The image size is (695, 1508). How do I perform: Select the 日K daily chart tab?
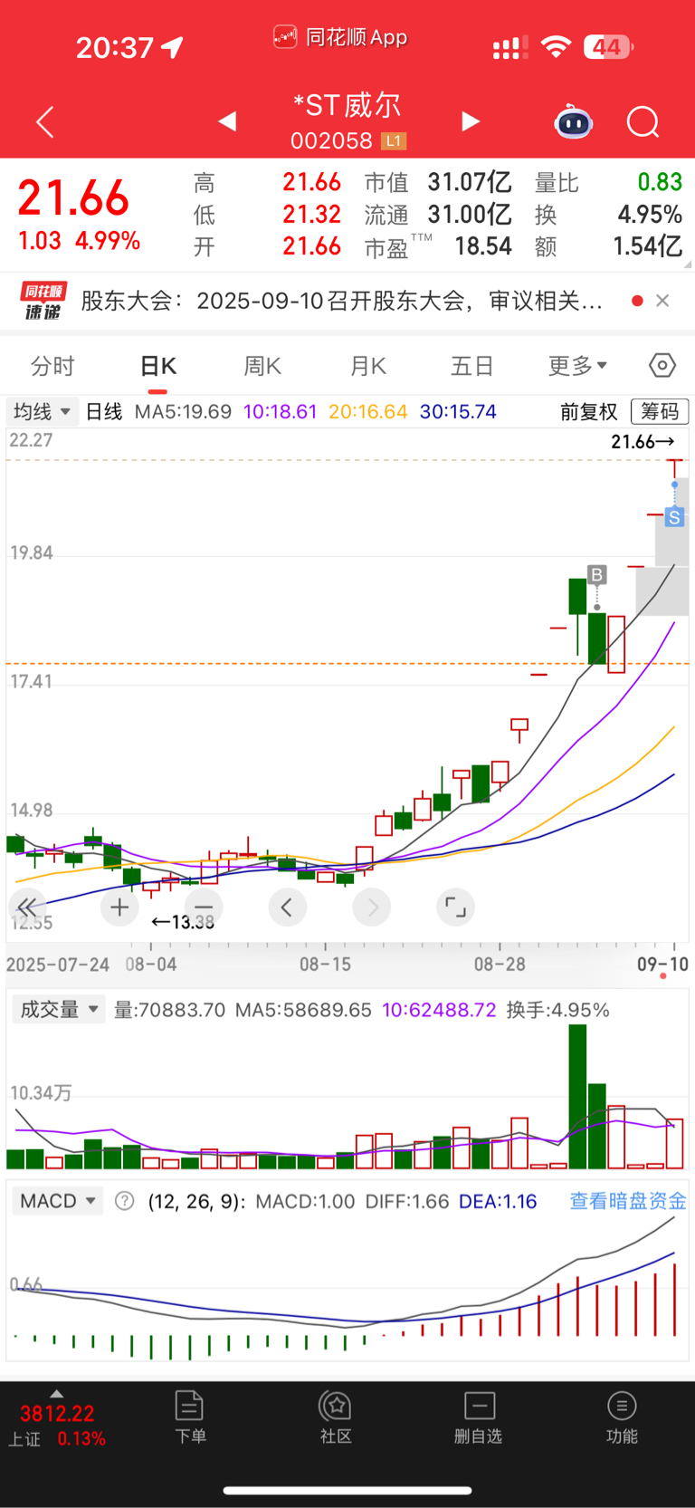tap(157, 366)
